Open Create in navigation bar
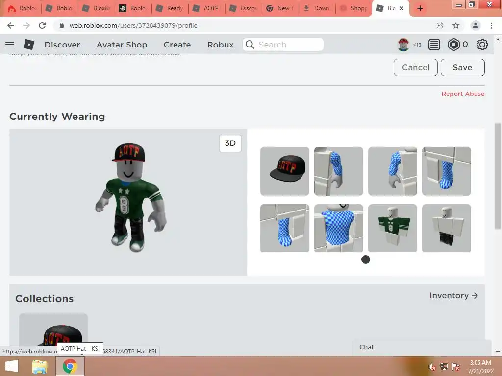The image size is (502, 376). click(177, 45)
